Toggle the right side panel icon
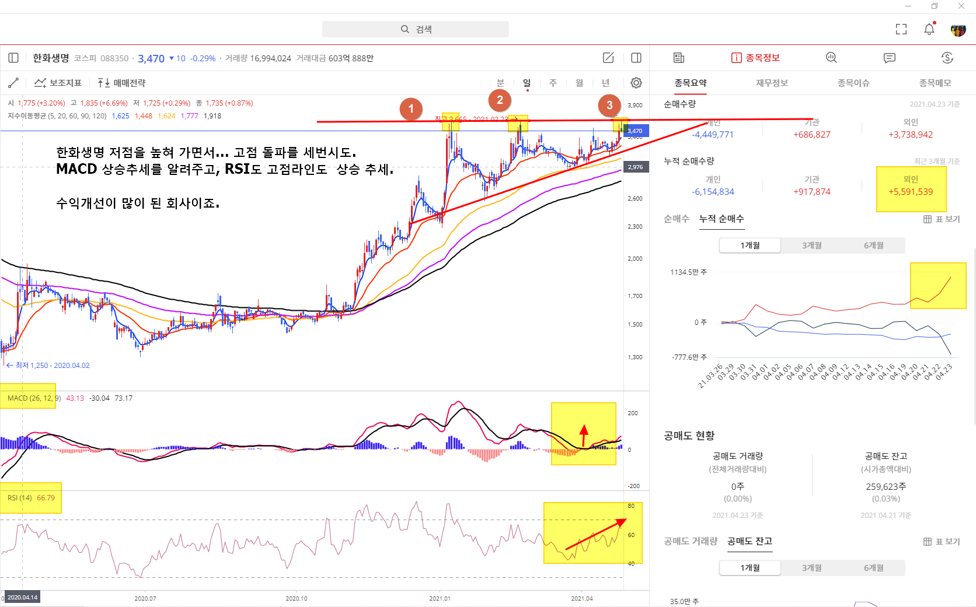 click(636, 58)
